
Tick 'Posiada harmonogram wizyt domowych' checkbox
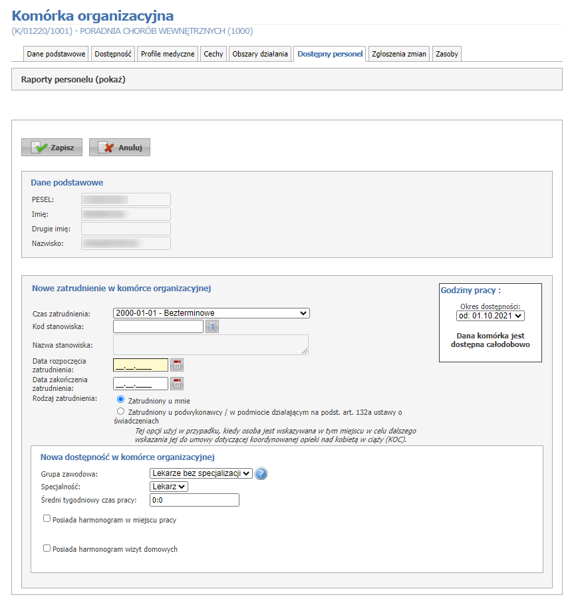click(47, 548)
